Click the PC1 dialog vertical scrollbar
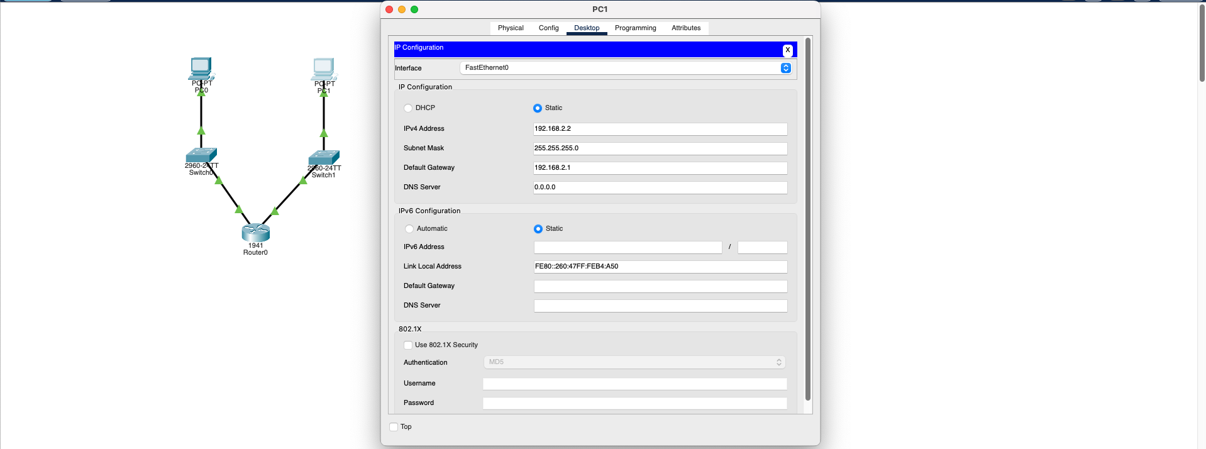1206x449 pixels. (808, 219)
